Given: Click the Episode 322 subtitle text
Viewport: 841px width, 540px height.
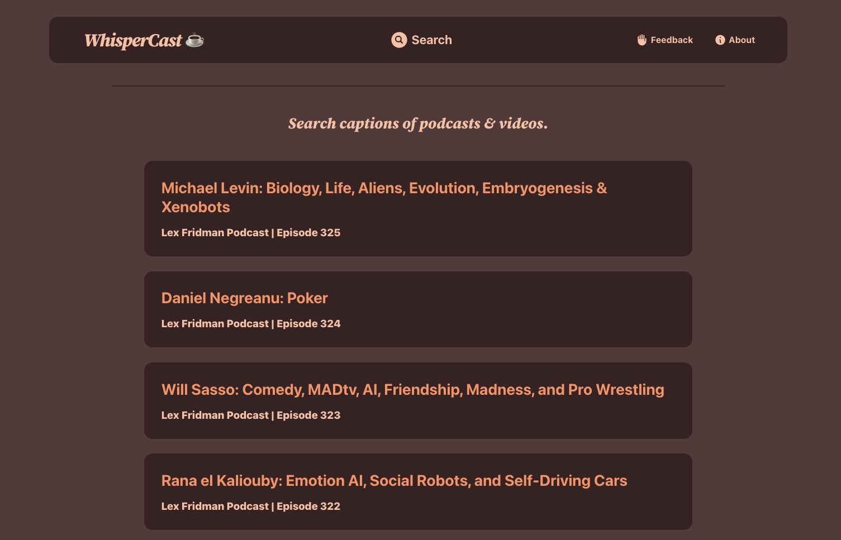Looking at the screenshot, I should point(251,506).
